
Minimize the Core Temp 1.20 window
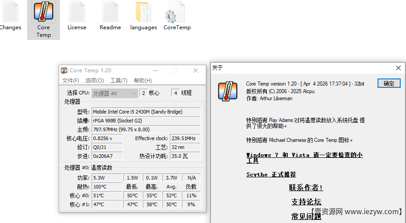click(155, 70)
